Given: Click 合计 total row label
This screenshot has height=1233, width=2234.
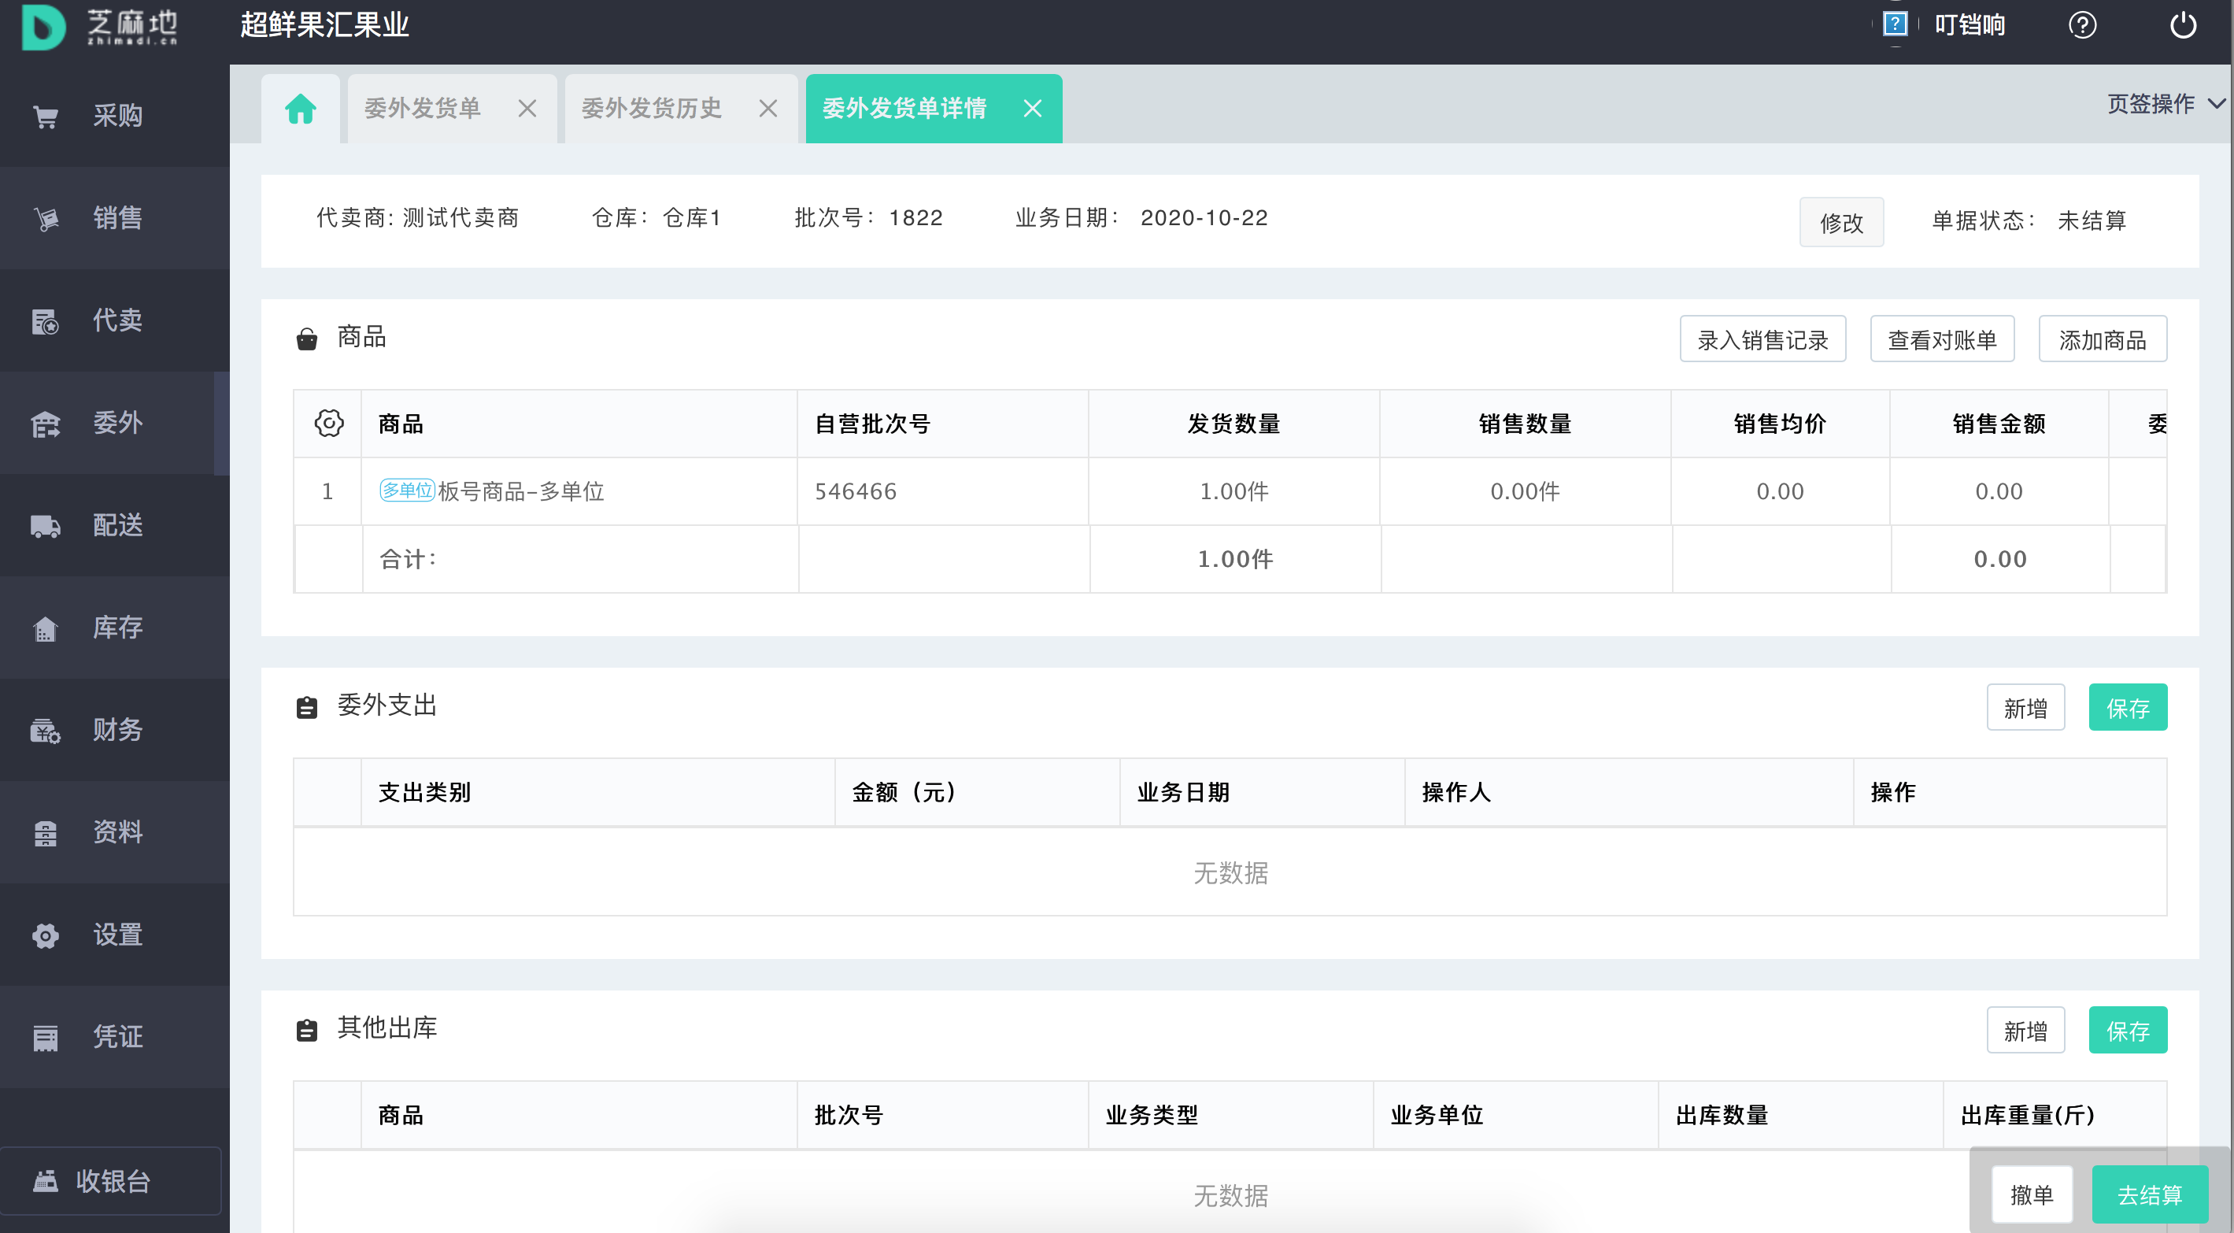Looking at the screenshot, I should [x=409, y=560].
